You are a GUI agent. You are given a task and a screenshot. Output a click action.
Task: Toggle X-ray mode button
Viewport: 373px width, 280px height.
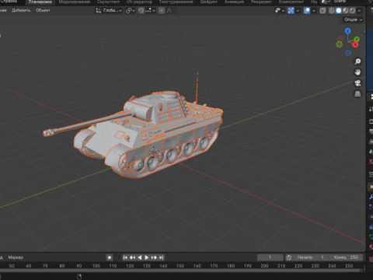pyautogui.click(x=322, y=10)
